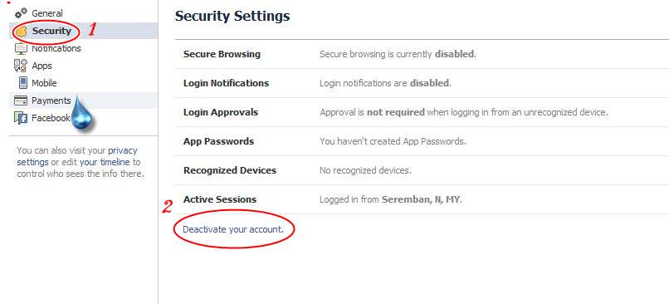
Task: Open the privacy settings link
Action: [77, 156]
